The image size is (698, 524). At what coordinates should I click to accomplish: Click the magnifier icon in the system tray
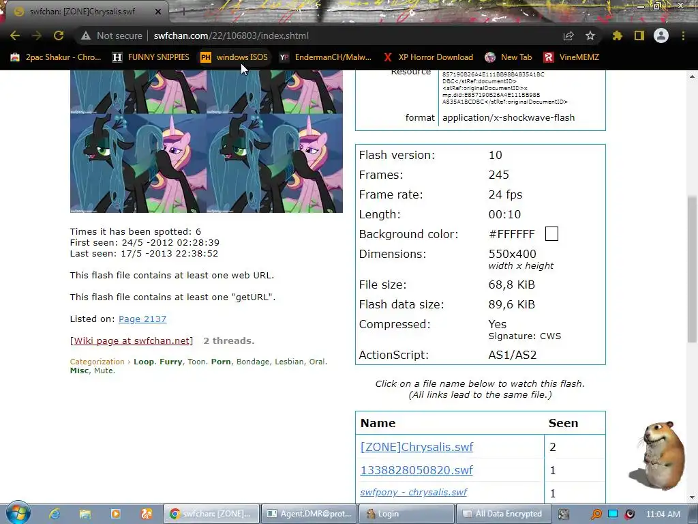596,514
